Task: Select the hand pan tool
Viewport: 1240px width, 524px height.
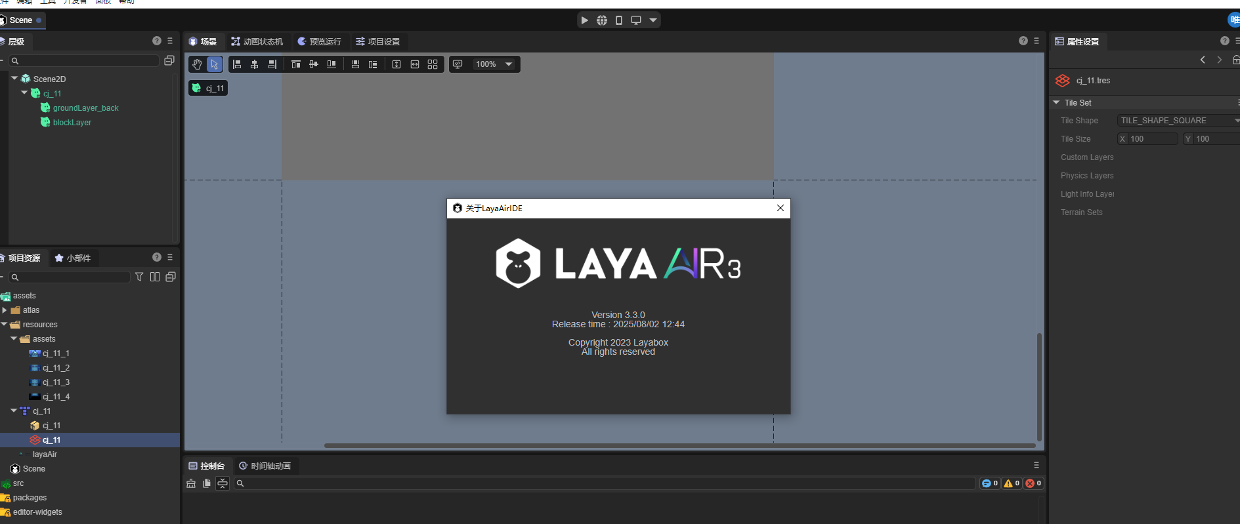Action: coord(197,64)
